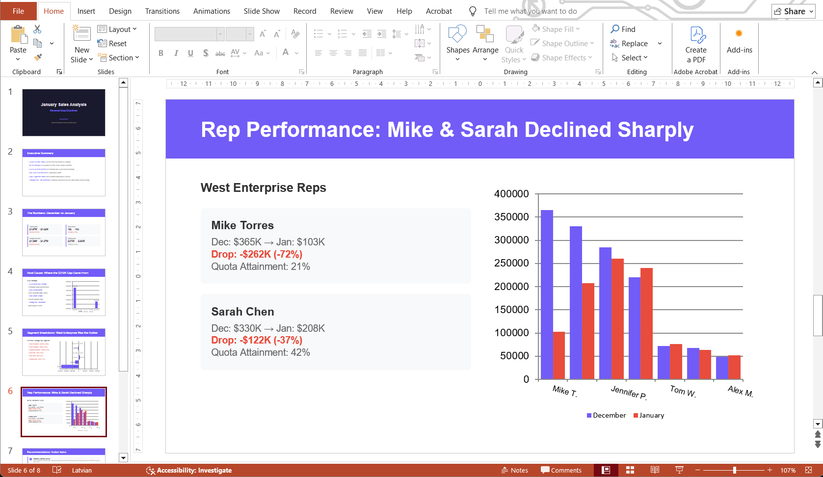This screenshot has width=823, height=477.
Task: Select the Format Painter icon
Action: pyautogui.click(x=37, y=58)
